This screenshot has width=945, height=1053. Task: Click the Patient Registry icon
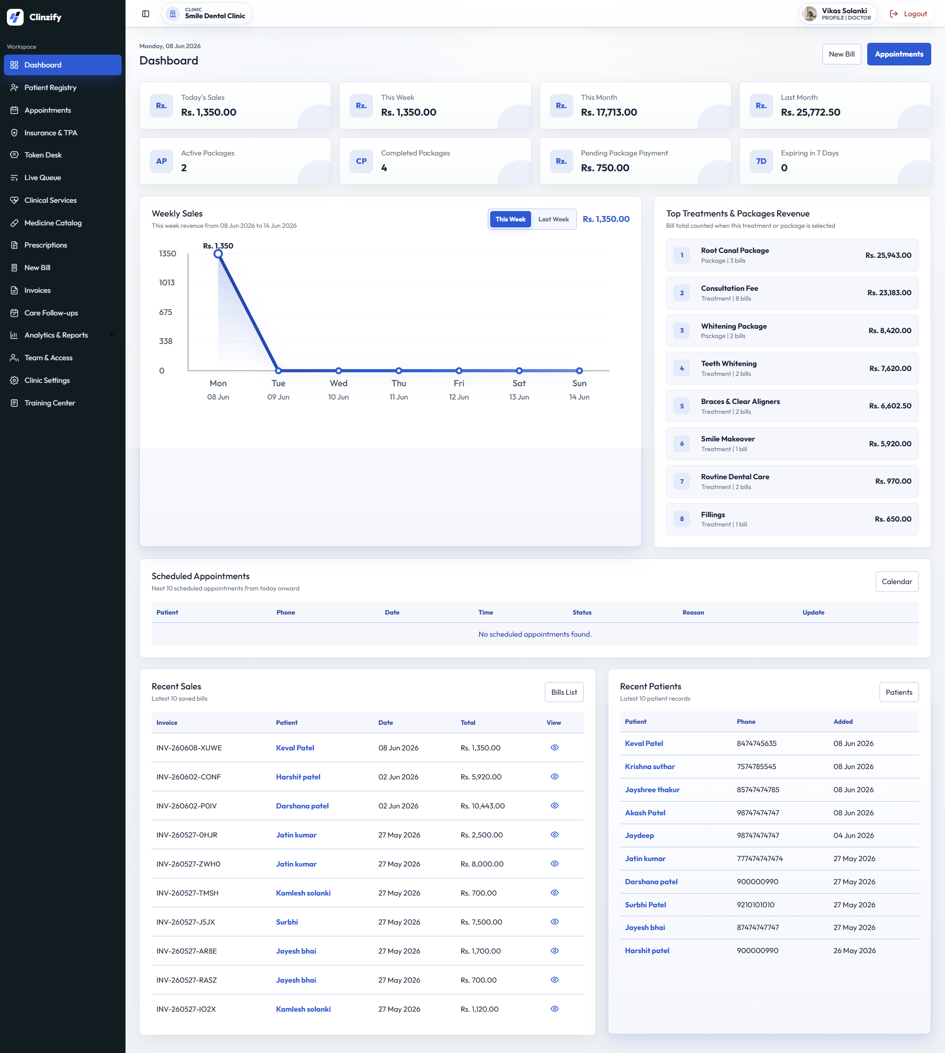pos(15,88)
